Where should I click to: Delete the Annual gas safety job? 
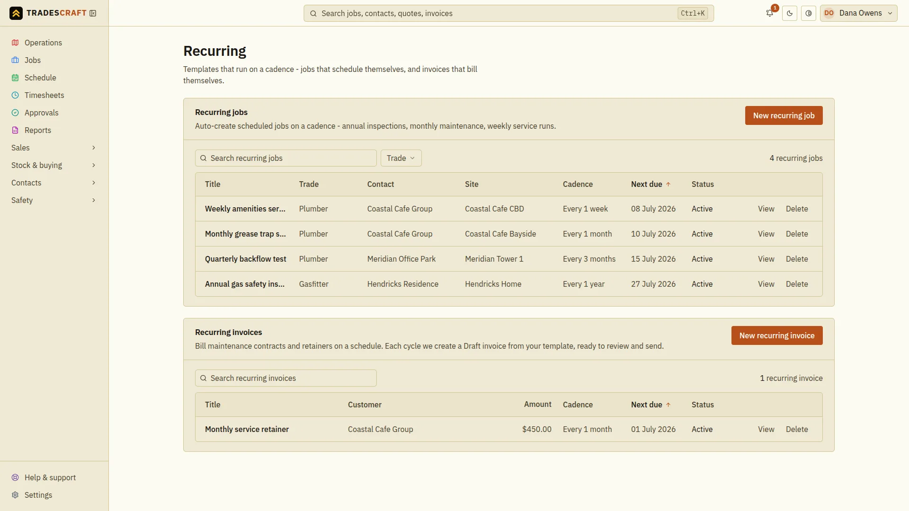pos(797,284)
